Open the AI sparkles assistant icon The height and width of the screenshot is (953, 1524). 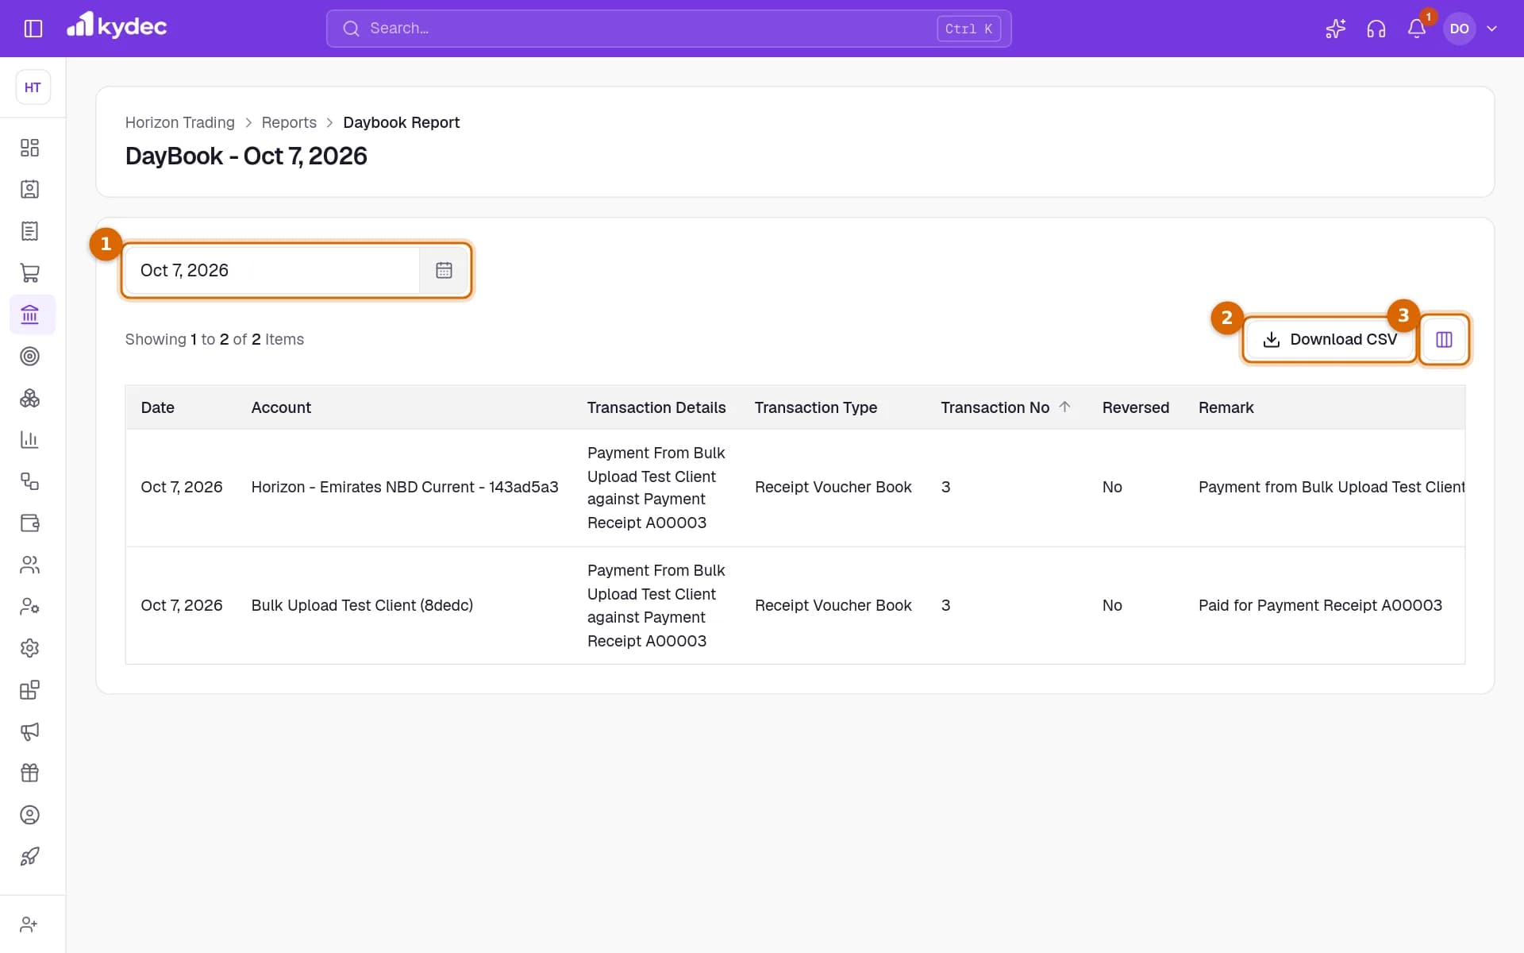pos(1335,29)
